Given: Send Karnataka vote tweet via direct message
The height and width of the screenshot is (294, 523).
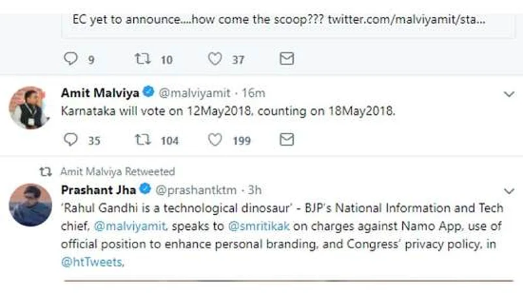Looking at the screenshot, I should (287, 140).
